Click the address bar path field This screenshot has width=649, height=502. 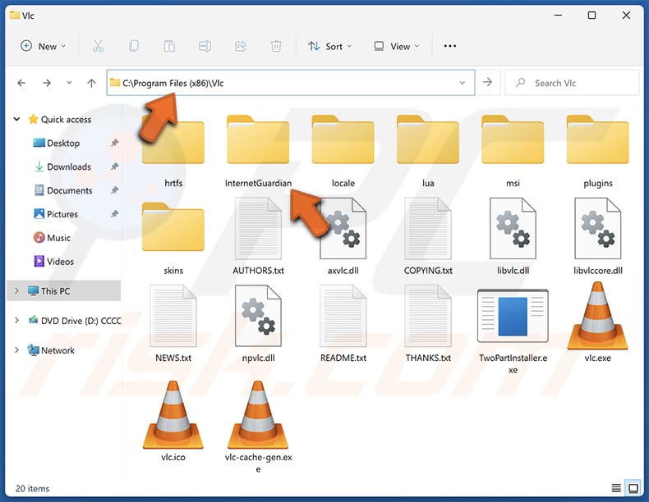[x=291, y=83]
